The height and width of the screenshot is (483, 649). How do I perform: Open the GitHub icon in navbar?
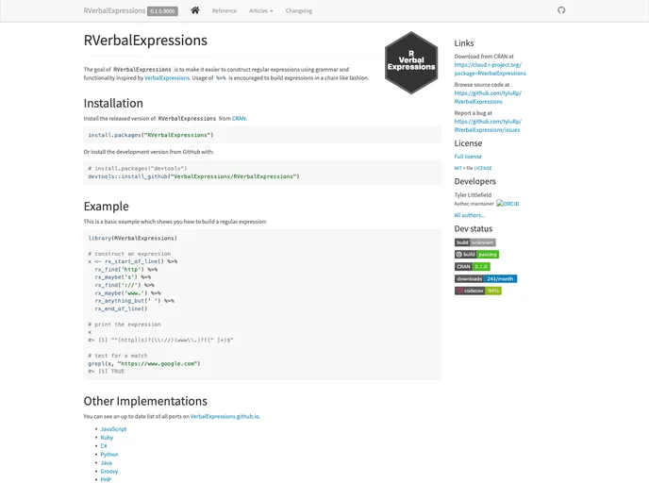pyautogui.click(x=561, y=10)
